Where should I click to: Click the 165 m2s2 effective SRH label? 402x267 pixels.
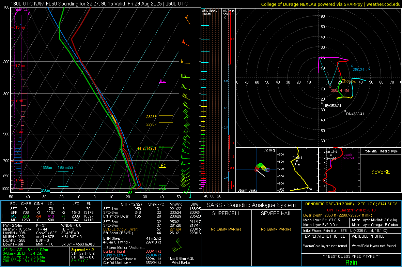66,167
